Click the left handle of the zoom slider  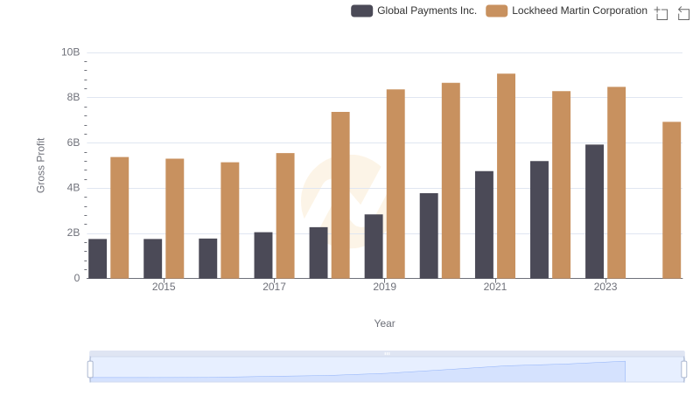point(90,370)
